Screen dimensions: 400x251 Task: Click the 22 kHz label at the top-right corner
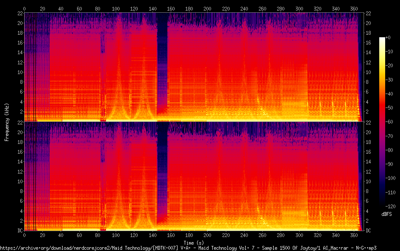pyautogui.click(x=368, y=13)
